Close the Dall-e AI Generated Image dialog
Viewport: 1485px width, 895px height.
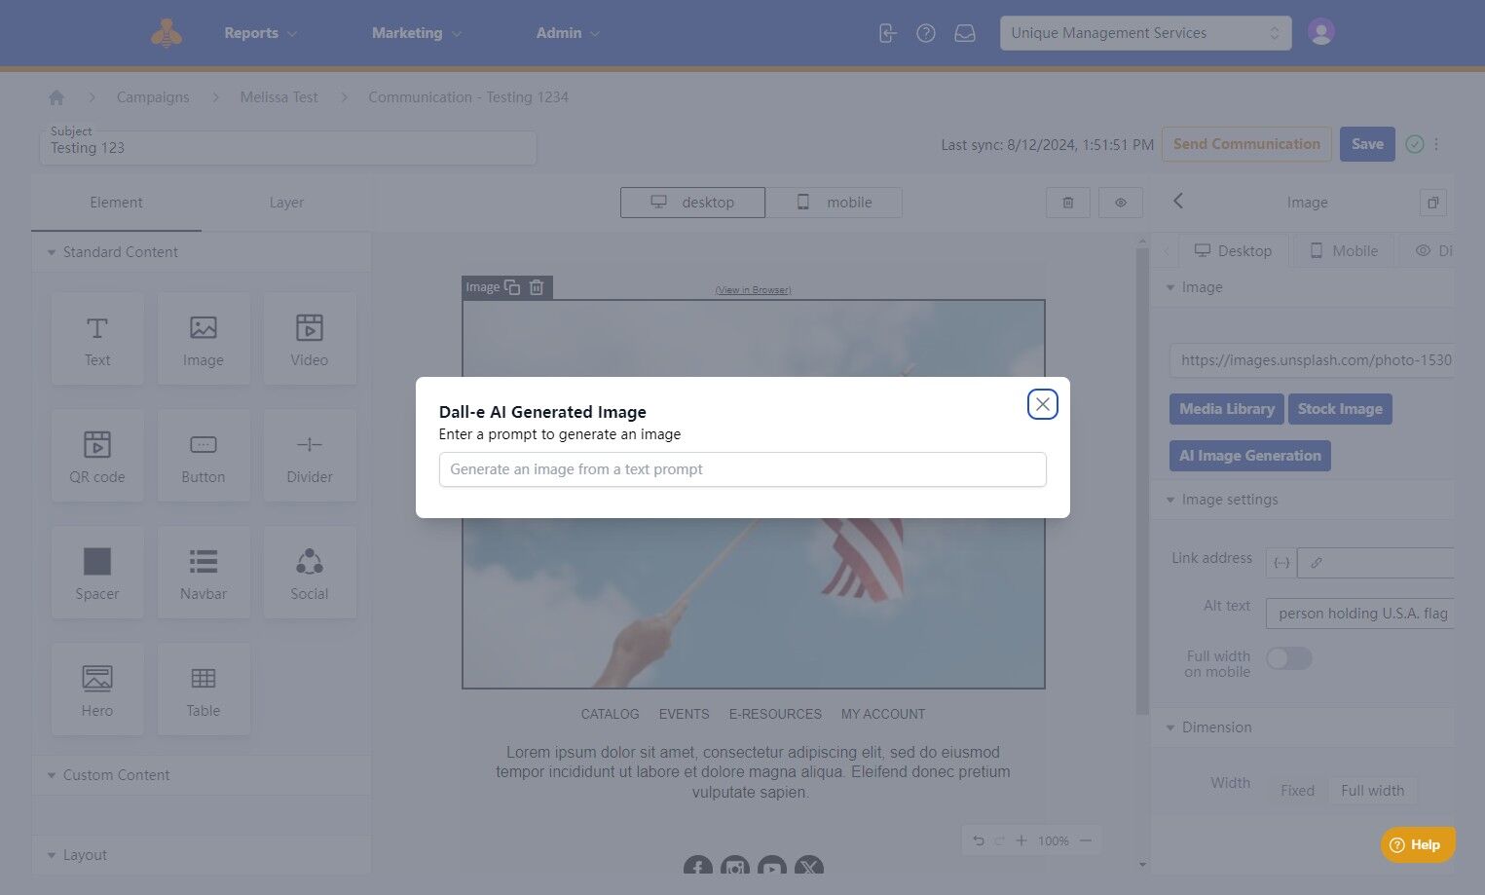[x=1042, y=404]
